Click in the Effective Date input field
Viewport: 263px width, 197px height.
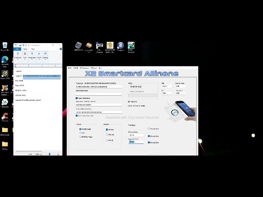click(136, 135)
